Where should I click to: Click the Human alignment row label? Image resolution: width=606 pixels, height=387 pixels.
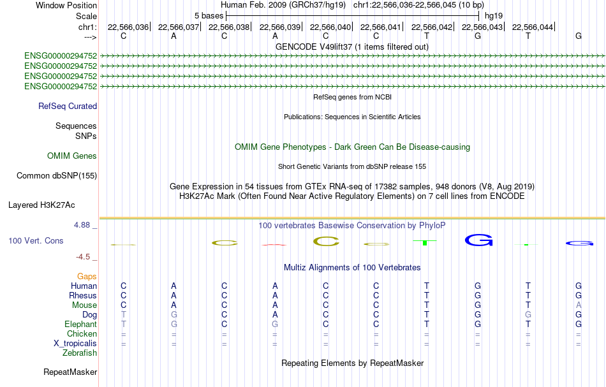point(84,286)
